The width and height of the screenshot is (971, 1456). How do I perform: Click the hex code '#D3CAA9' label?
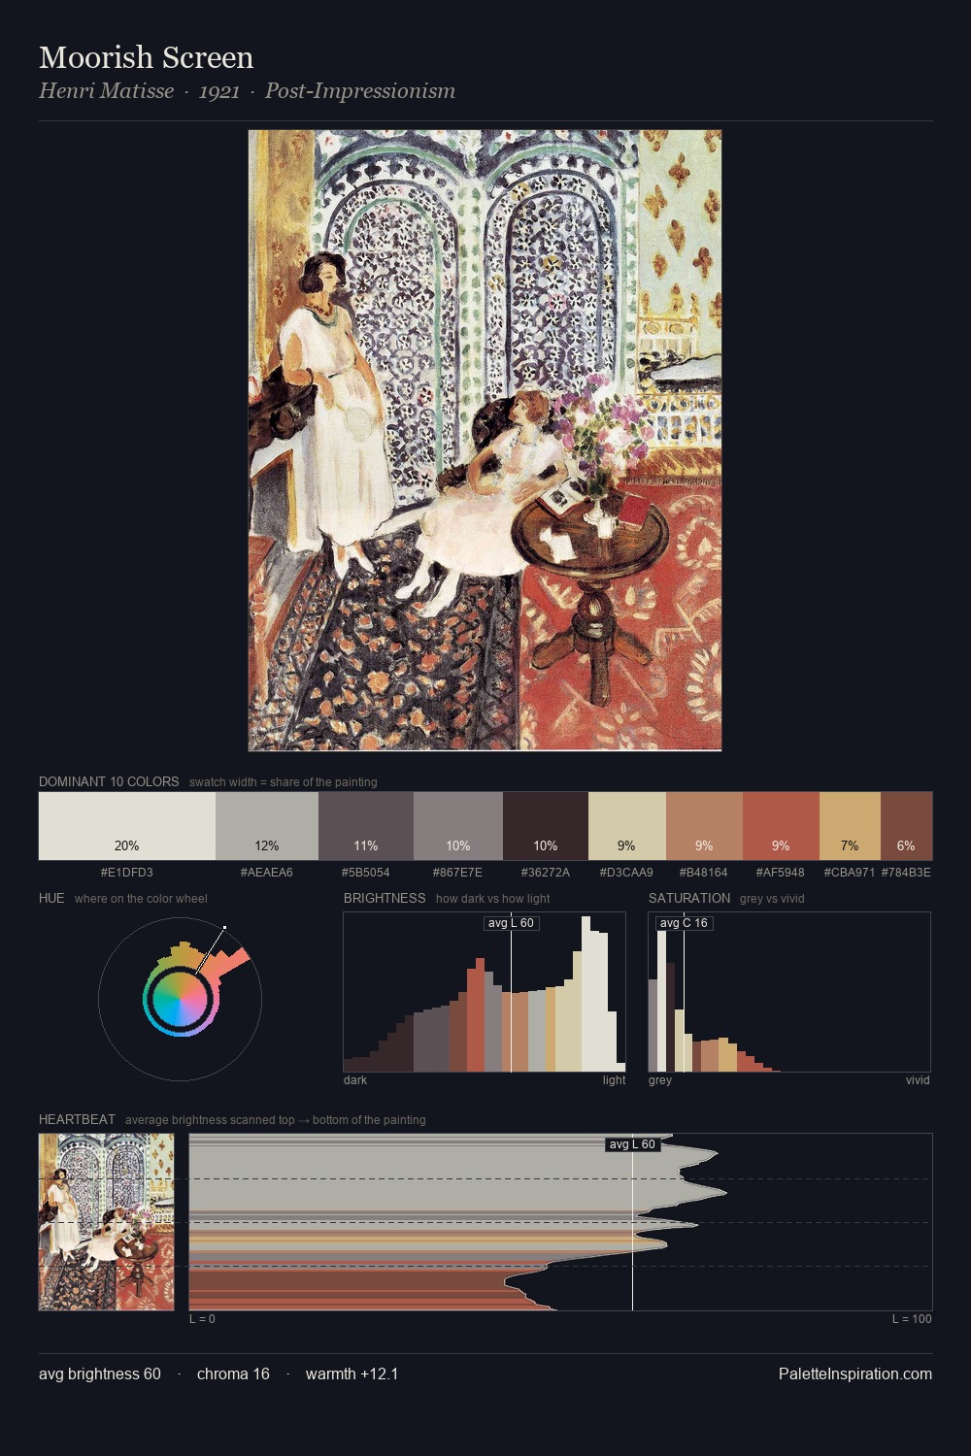coord(627,872)
